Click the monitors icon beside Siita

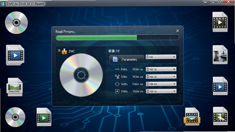pos(117,77)
